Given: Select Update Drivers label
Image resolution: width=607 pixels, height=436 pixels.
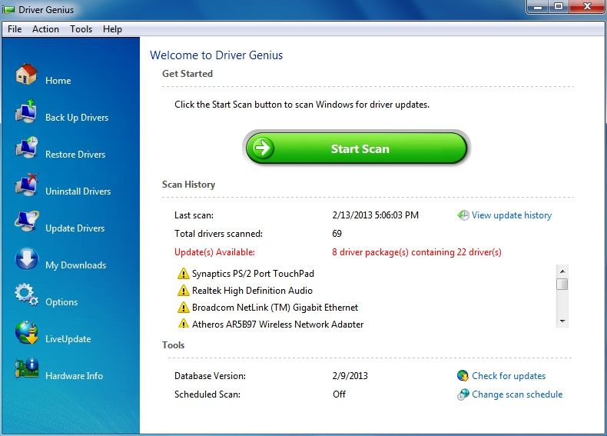Looking at the screenshot, I should pos(75,228).
